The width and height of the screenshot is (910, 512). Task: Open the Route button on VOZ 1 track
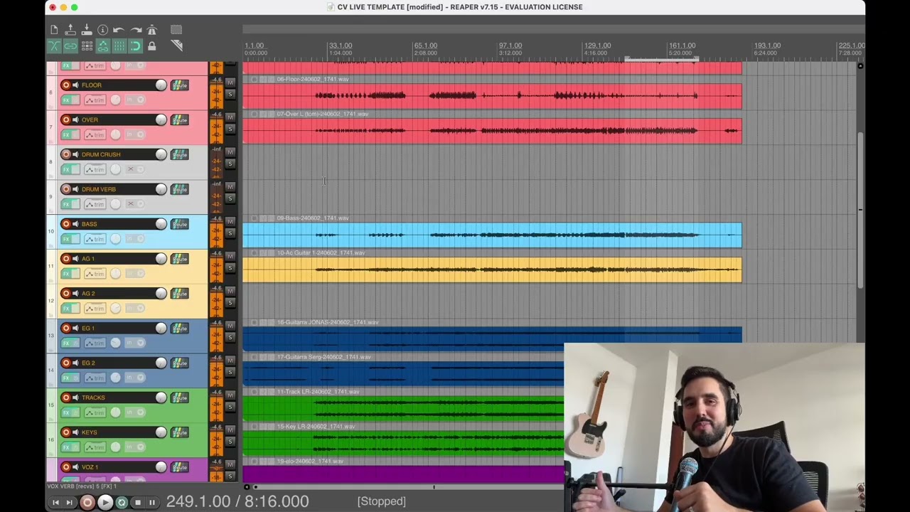coord(179,466)
